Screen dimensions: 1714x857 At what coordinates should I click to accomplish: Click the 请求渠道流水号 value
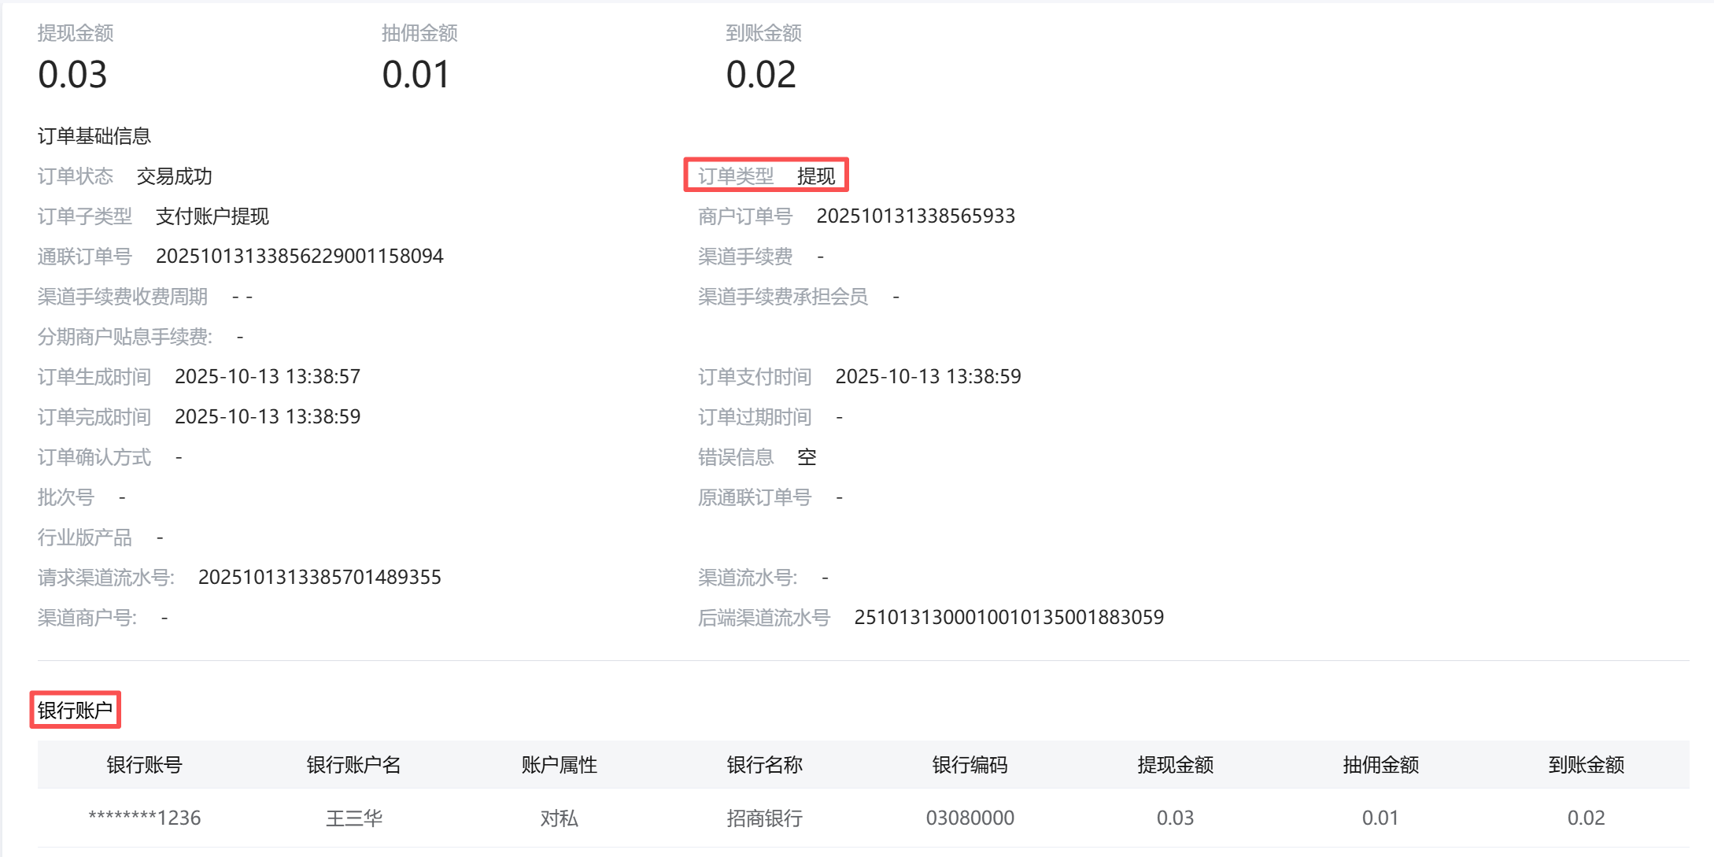pos(319,578)
